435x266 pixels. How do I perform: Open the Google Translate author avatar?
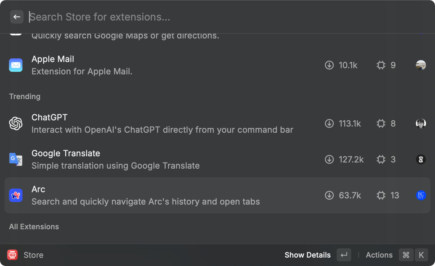[421, 159]
